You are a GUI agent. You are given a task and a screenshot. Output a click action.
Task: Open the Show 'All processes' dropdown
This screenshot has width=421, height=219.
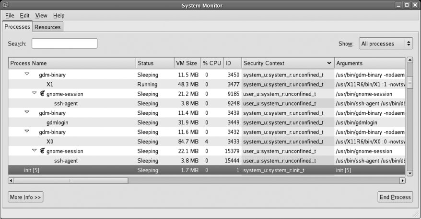tap(386, 44)
